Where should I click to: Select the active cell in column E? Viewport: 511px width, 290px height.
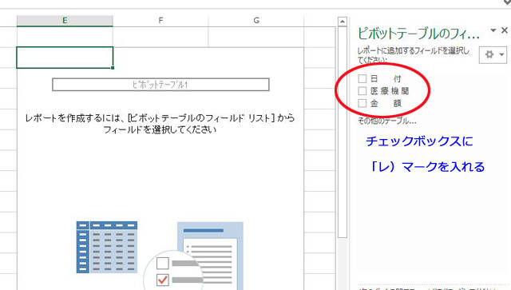(65, 58)
